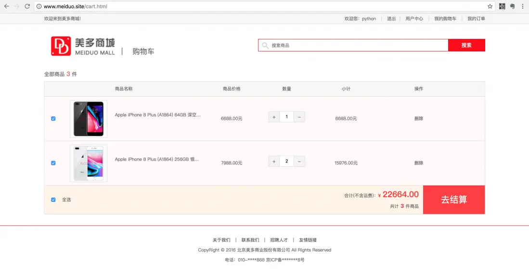Click the 22664.00 total amount
The image size is (529, 275).
pos(400,194)
